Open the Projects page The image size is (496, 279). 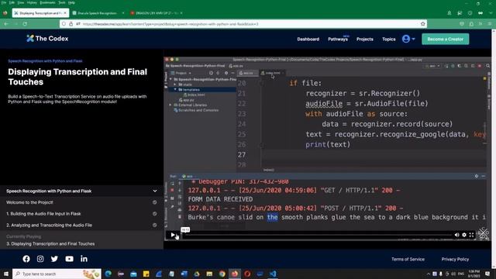click(x=365, y=40)
